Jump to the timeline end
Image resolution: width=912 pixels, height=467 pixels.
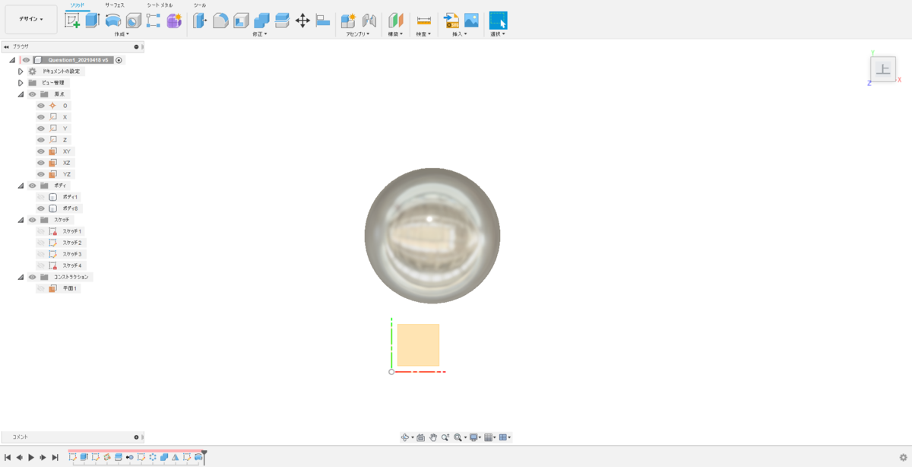pyautogui.click(x=55, y=457)
